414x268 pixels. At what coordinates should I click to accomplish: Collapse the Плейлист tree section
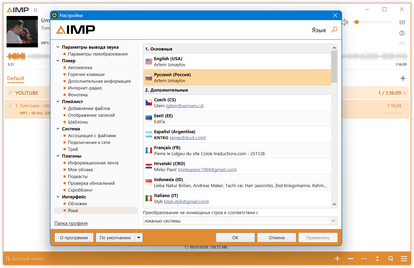[x=58, y=102]
